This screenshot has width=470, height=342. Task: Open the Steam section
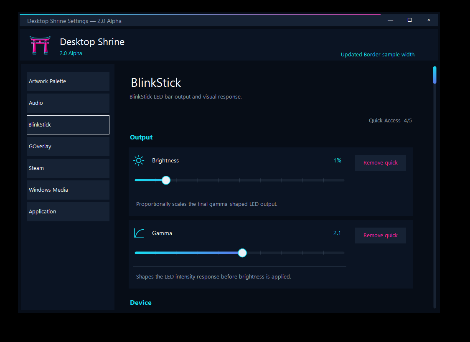(x=68, y=168)
